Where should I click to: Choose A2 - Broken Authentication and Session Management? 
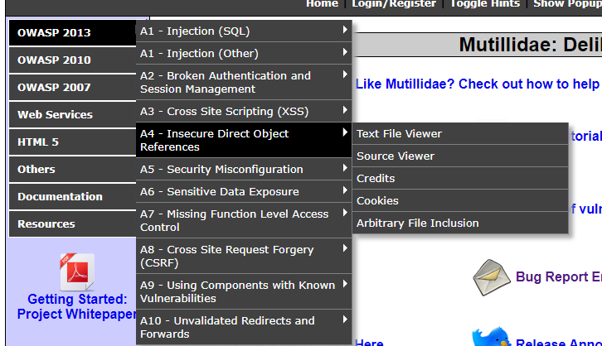[x=244, y=83]
